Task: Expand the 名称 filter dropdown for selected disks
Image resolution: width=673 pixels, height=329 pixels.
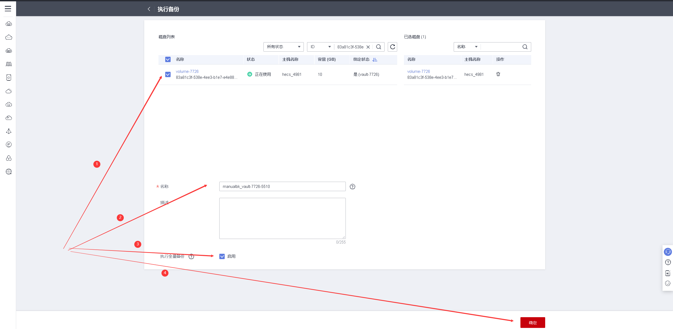Action: click(x=467, y=47)
